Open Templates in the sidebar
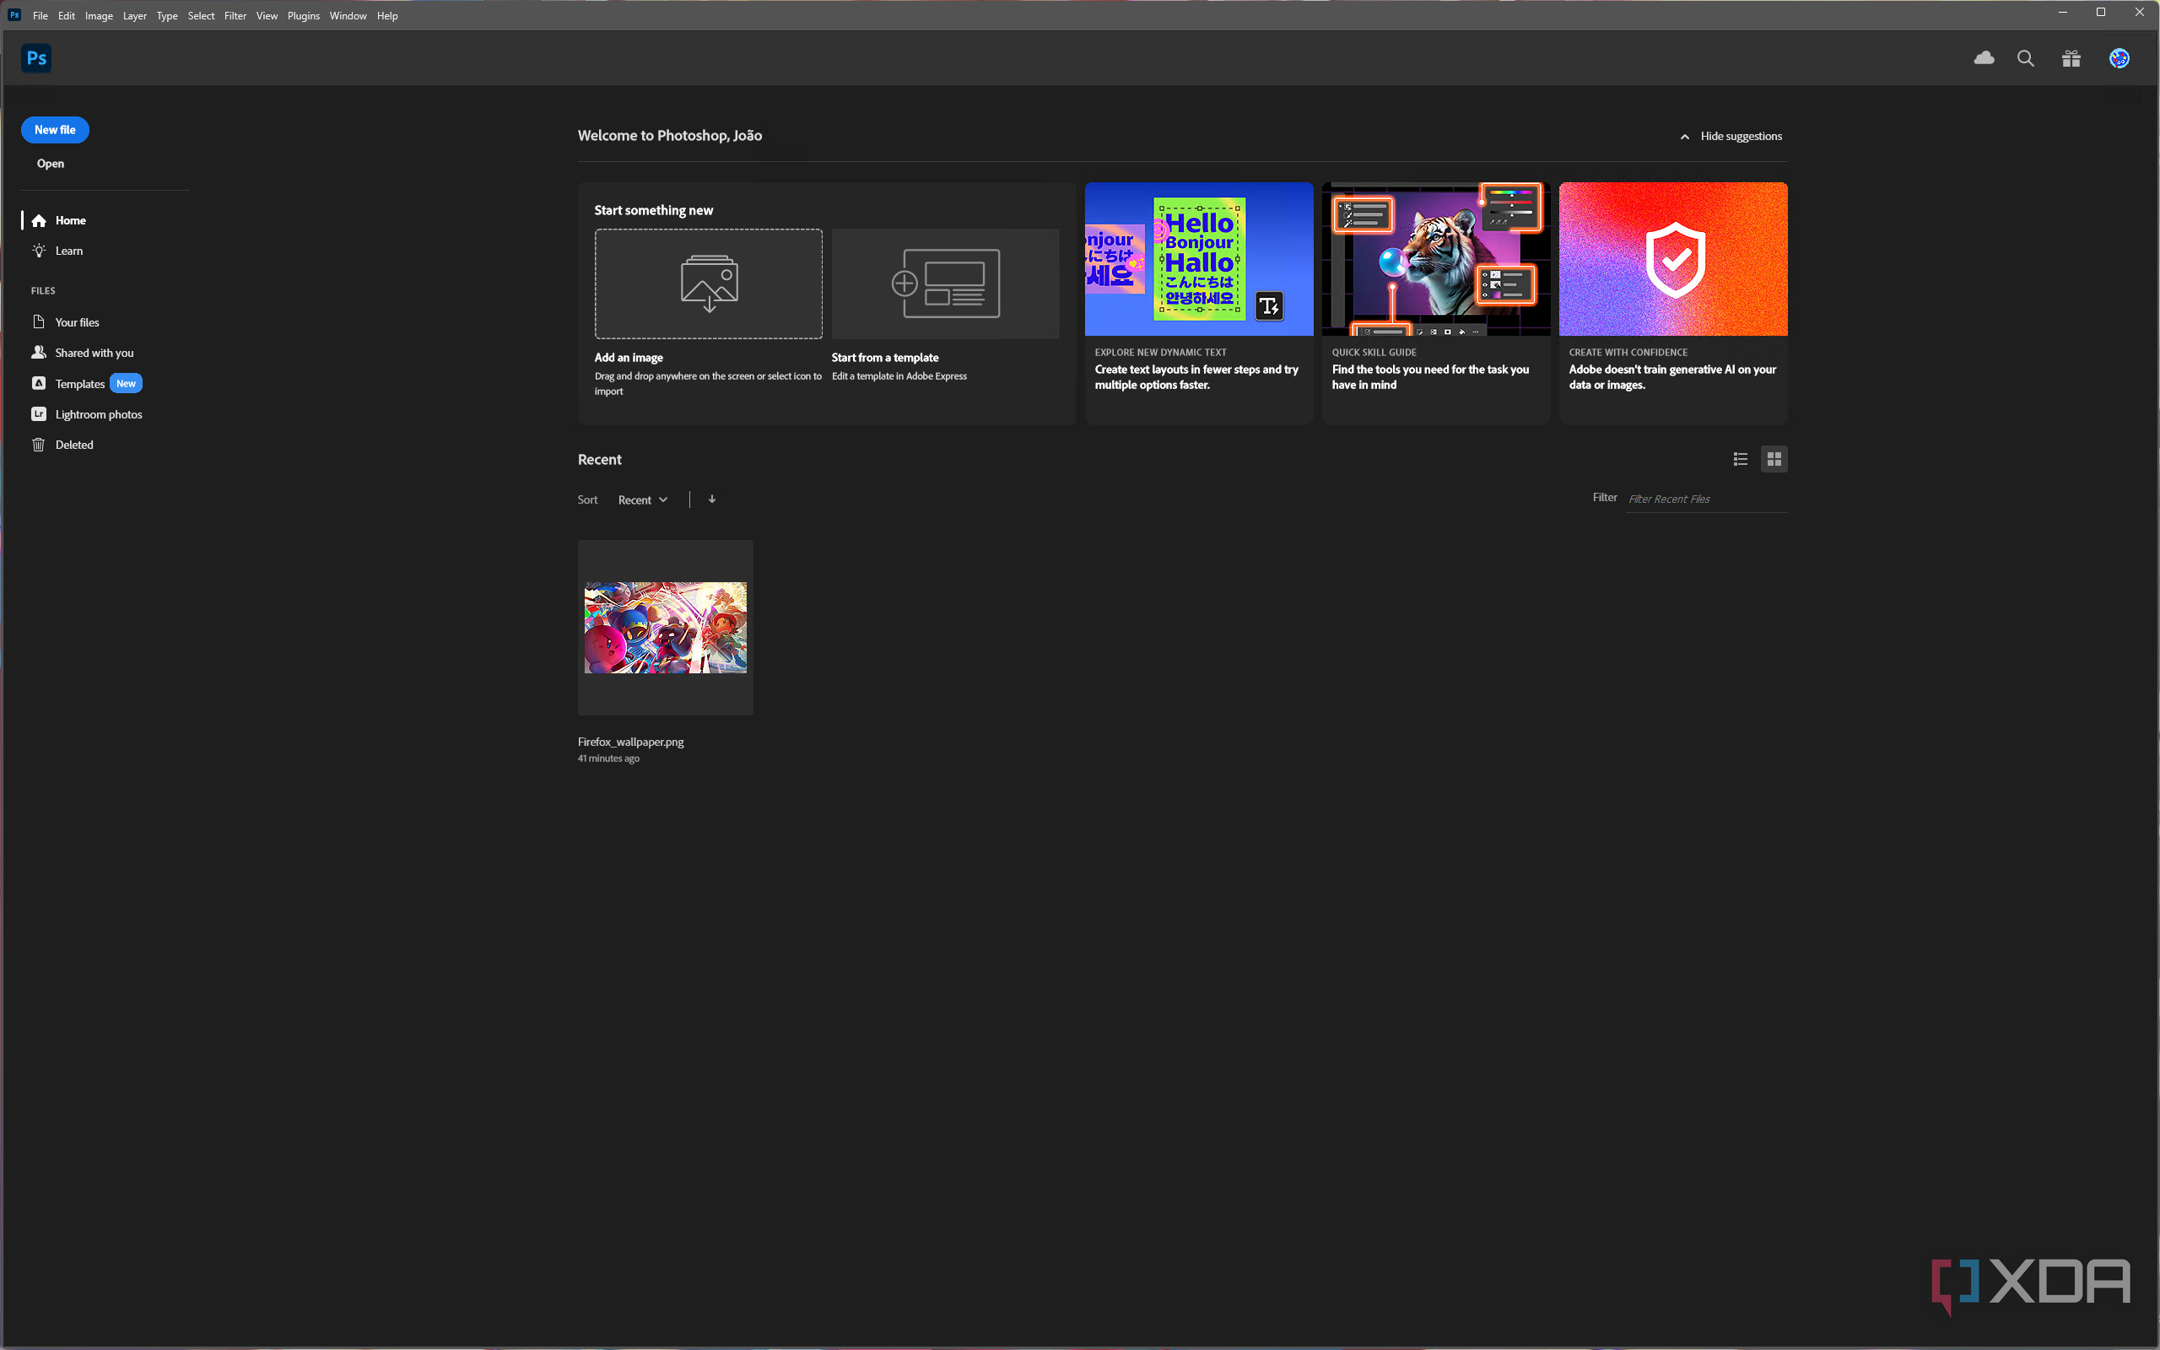Screen dimensions: 2160x1350 (68, 384)
